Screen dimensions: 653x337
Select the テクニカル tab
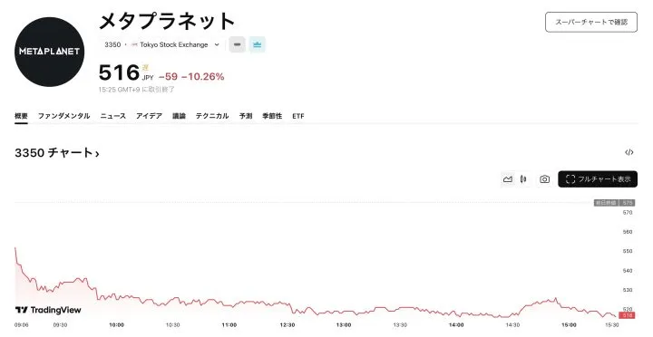point(212,116)
